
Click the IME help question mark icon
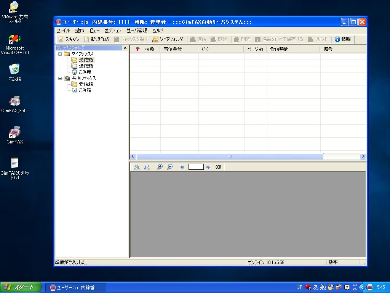(347, 287)
